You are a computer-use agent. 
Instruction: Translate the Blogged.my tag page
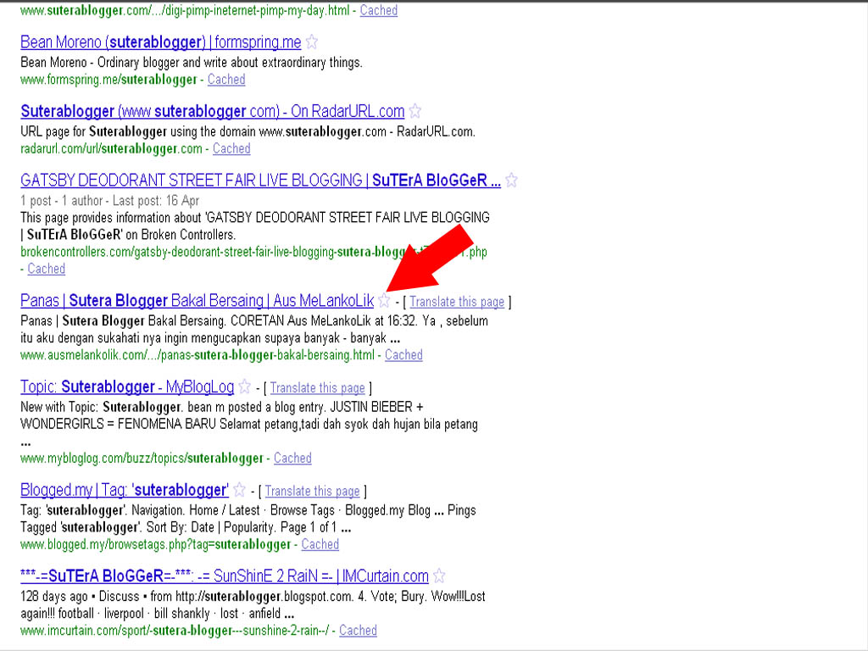pos(312,491)
